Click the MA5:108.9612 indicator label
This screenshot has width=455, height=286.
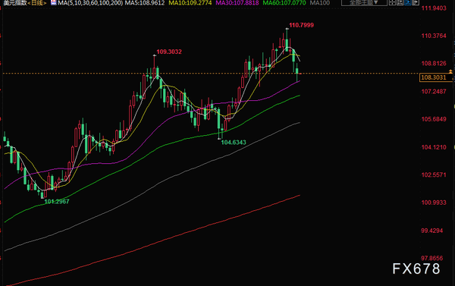[x=145, y=3]
